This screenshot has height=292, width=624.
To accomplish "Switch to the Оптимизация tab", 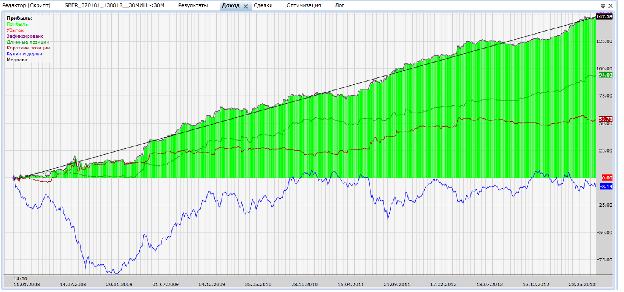I will (x=304, y=5).
